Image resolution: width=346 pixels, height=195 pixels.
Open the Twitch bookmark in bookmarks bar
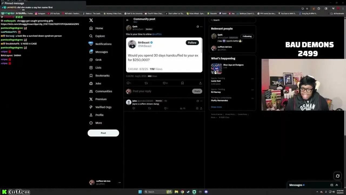223,14
